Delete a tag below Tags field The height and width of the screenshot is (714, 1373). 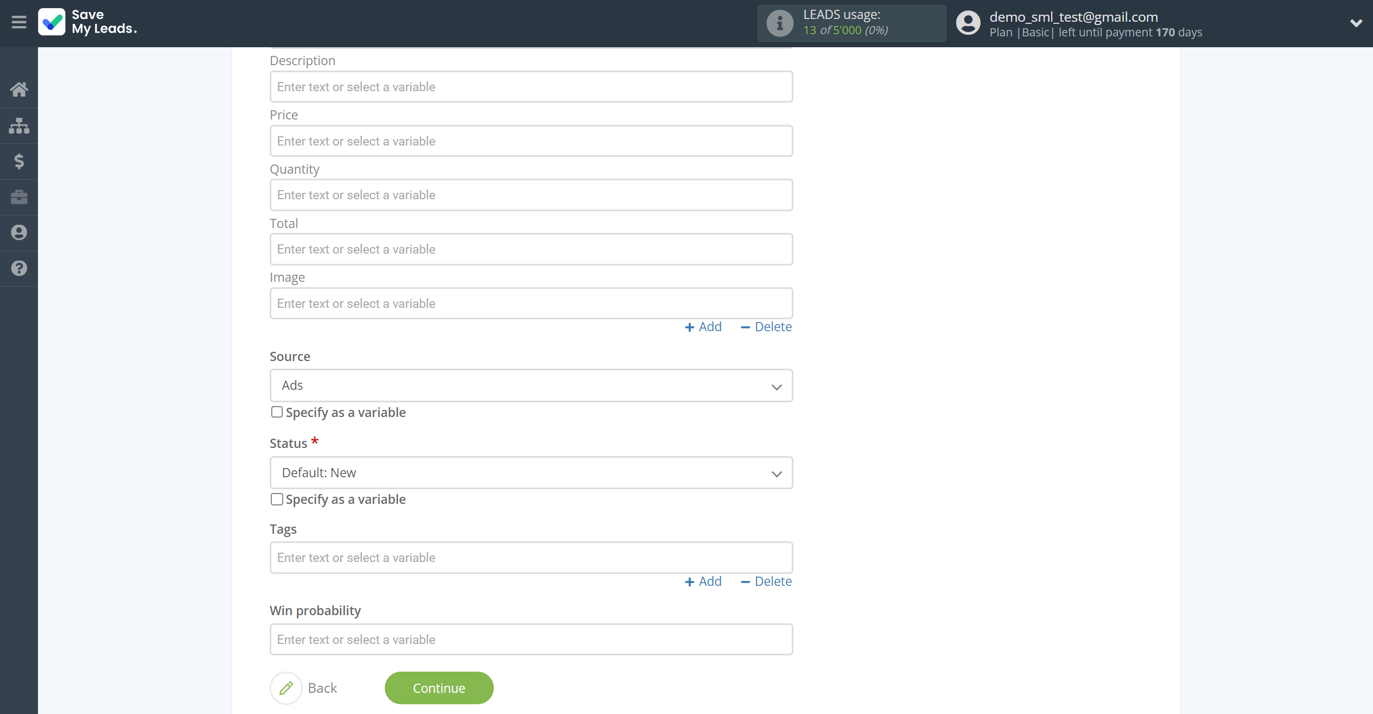click(766, 582)
